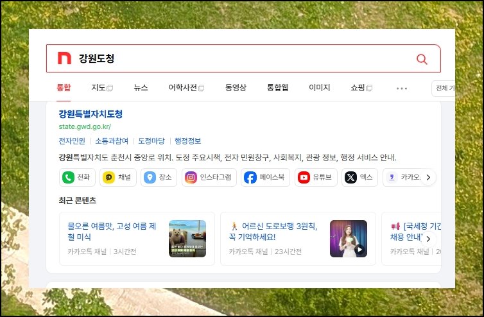Open the 페이스북 Facebook icon
The width and height of the screenshot is (484, 317).
coord(250,178)
